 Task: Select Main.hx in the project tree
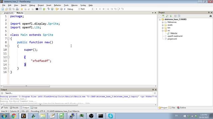click(174, 33)
